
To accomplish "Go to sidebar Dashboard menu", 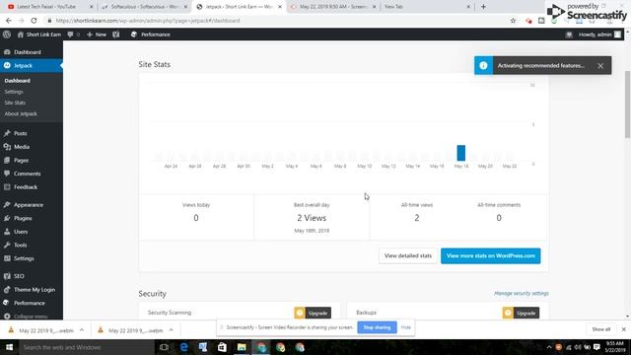I will 27,52.
